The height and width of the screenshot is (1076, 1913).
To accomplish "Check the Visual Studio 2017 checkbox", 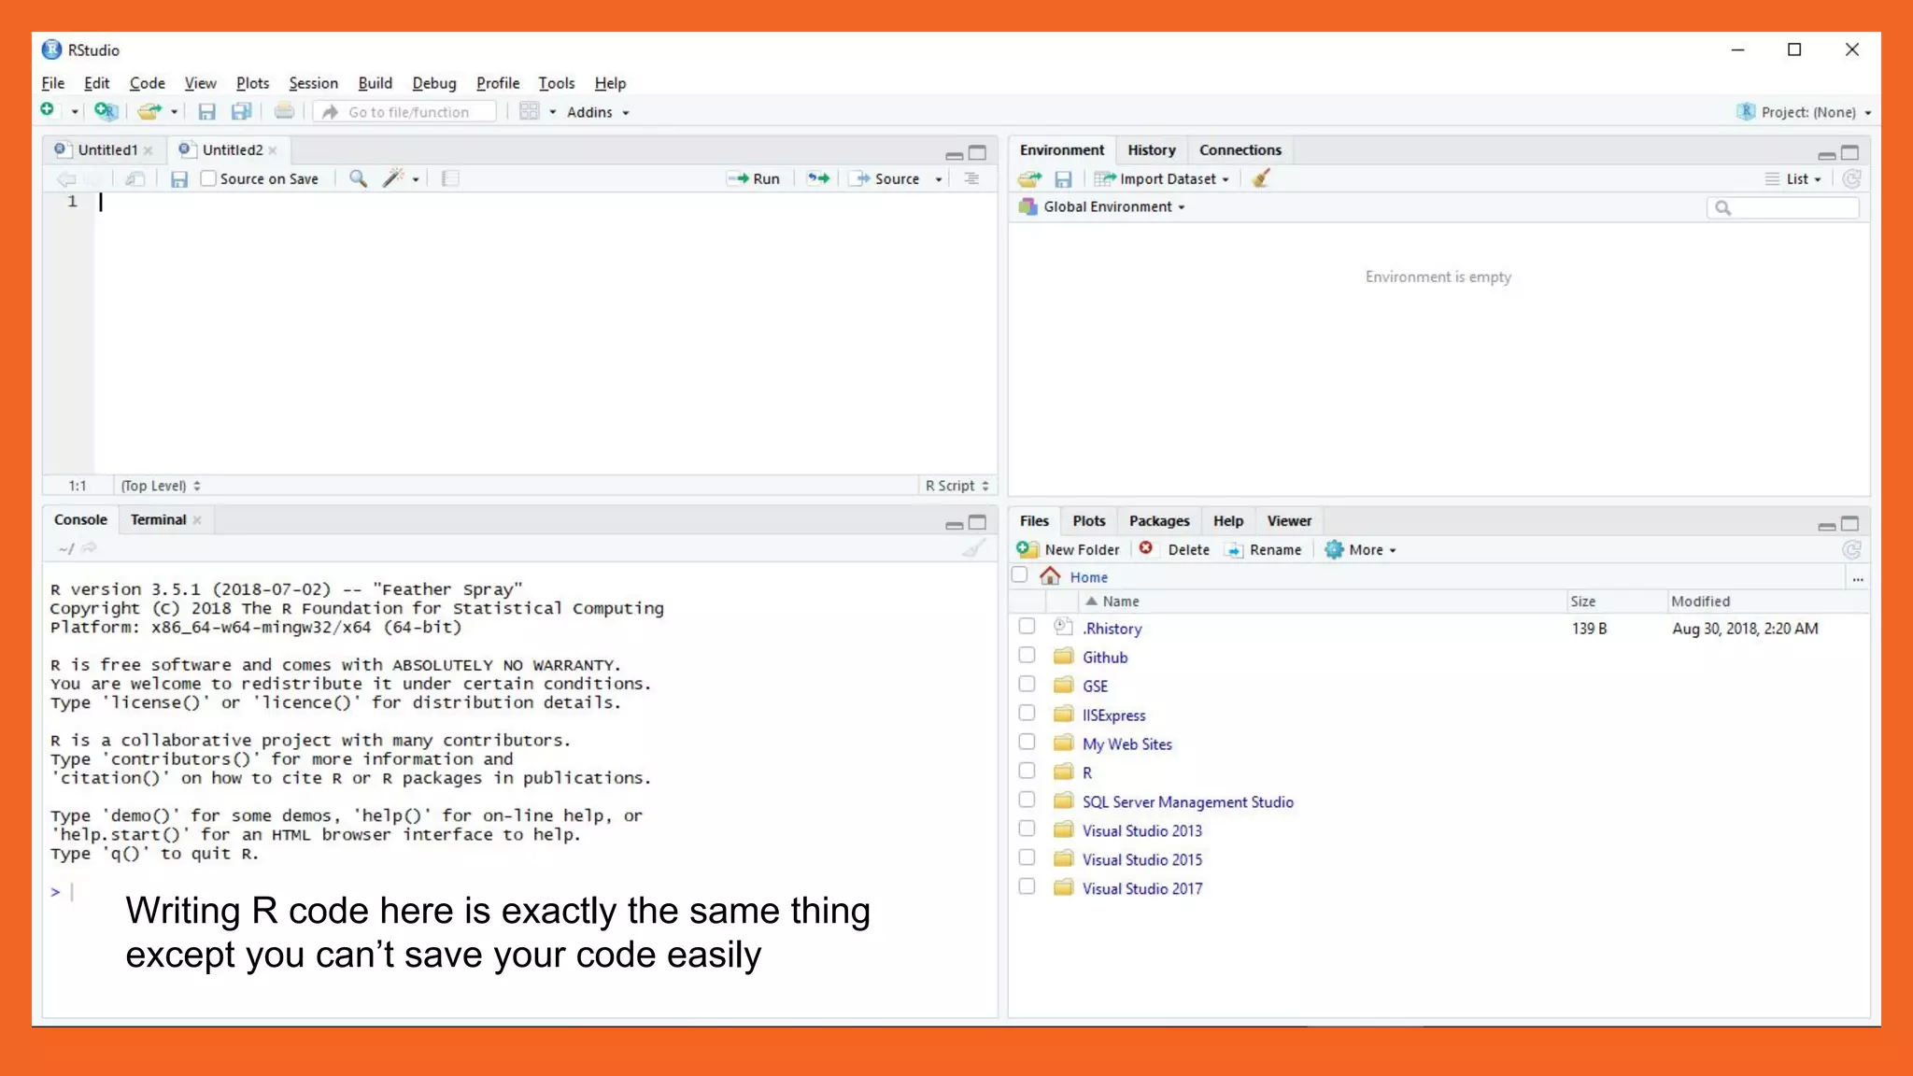I will (x=1027, y=887).
